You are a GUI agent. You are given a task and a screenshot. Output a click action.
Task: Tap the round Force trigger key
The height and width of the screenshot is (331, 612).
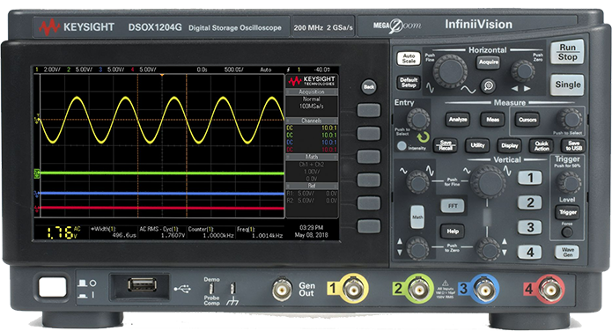[x=567, y=232]
